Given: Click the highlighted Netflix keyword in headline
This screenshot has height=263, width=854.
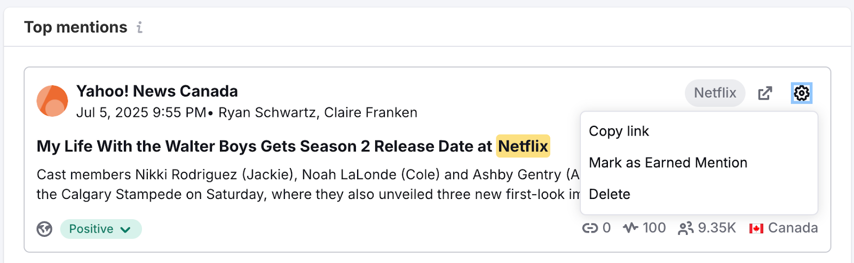Looking at the screenshot, I should (523, 146).
